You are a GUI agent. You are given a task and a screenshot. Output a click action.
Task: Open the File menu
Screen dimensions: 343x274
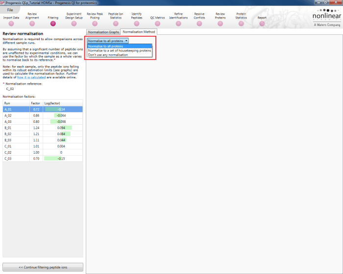(10, 10)
